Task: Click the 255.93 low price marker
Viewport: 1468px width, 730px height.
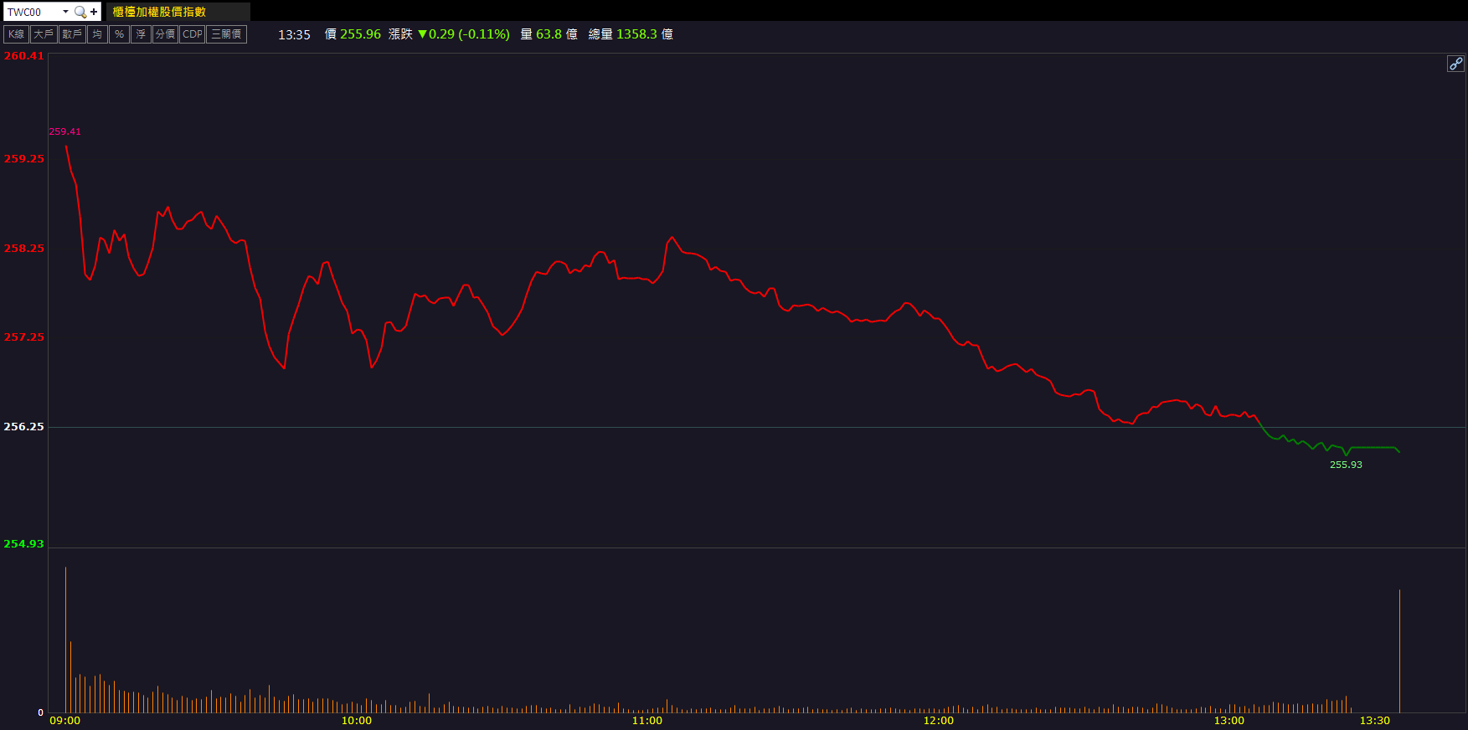Action: click(x=1346, y=465)
